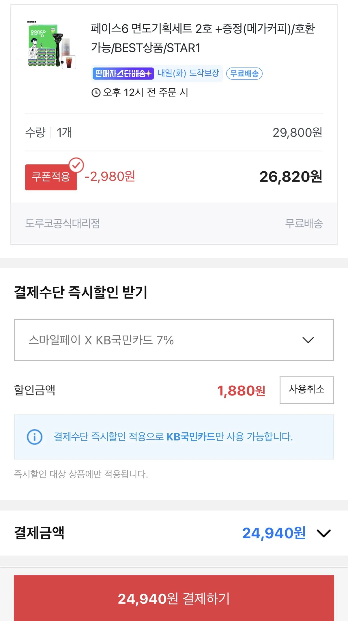348x621 pixels.
Task: Tap the chevron arrow in the payment discount dropdown
Action: (308, 340)
